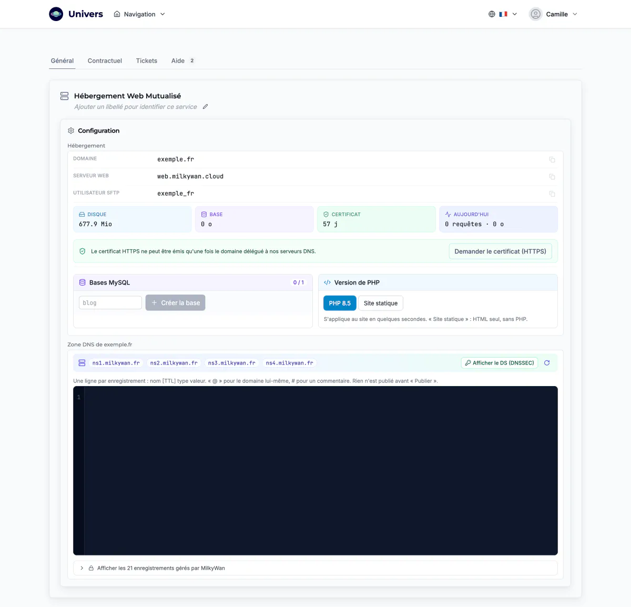Click the Univers planet logo
This screenshot has height=607, width=631.
click(56, 14)
